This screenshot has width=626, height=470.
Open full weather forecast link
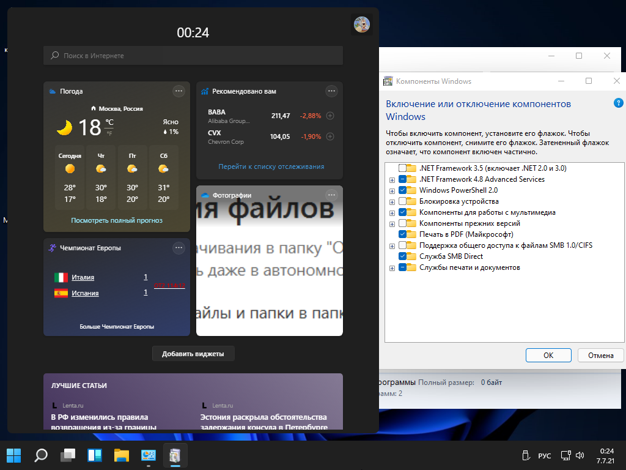(117, 220)
